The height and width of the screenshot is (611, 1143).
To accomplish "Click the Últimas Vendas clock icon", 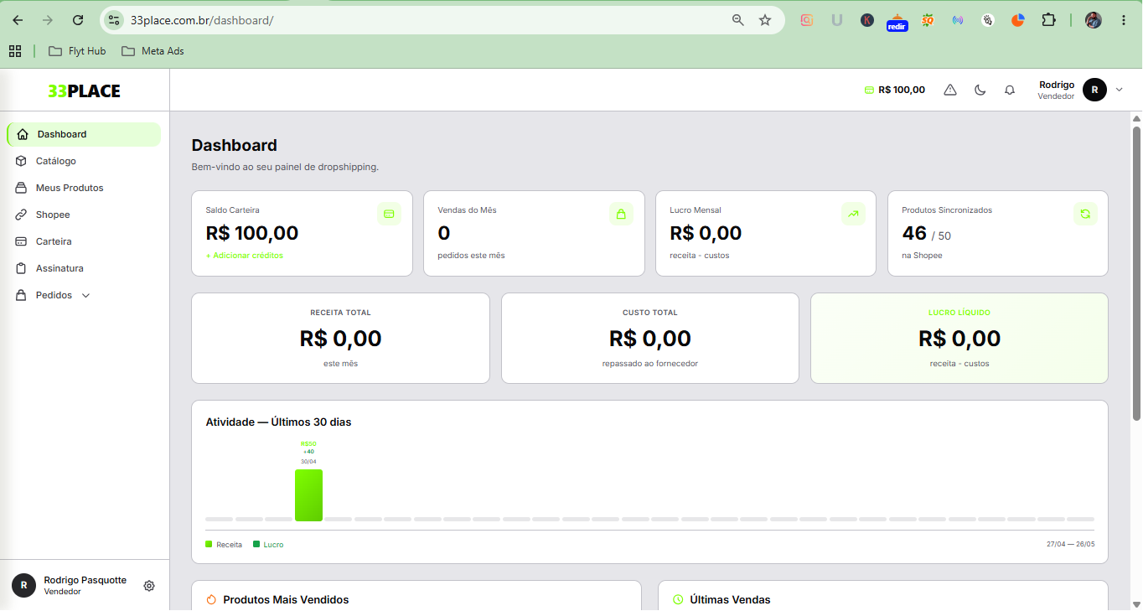I will (678, 600).
